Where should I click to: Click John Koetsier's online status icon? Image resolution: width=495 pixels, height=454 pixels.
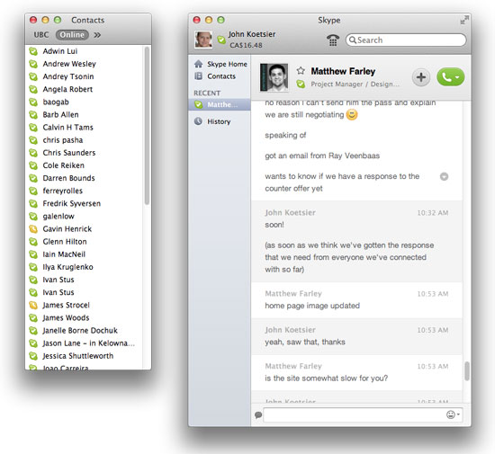[221, 40]
